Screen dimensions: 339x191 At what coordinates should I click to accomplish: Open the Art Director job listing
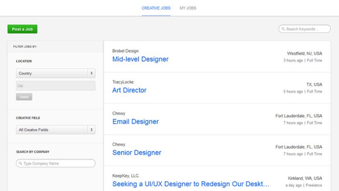point(129,90)
